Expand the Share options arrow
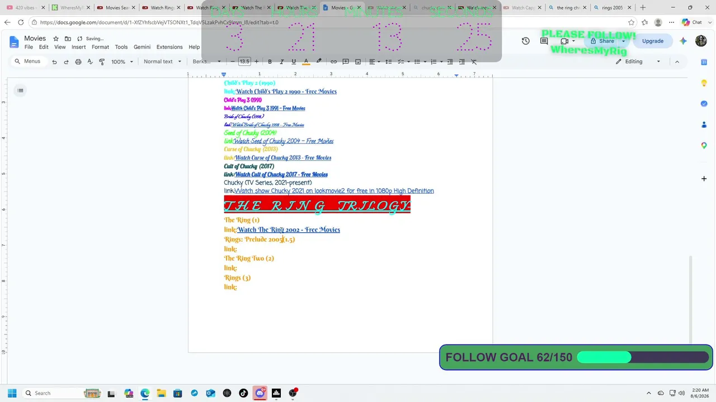Image resolution: width=716 pixels, height=402 pixels. [x=623, y=41]
